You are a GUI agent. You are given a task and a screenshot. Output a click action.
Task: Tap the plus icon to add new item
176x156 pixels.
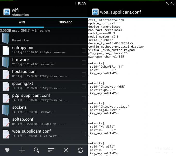22,150
